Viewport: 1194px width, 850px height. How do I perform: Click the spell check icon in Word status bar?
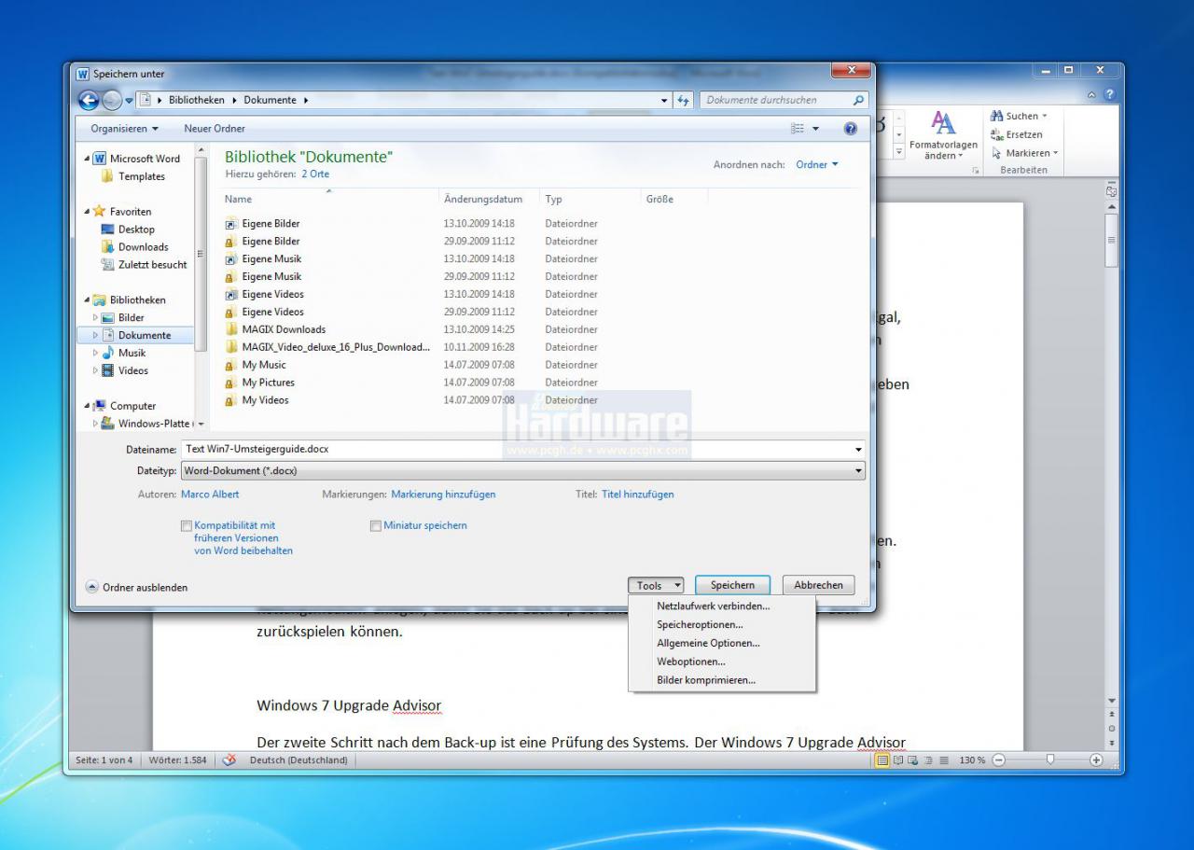[229, 760]
